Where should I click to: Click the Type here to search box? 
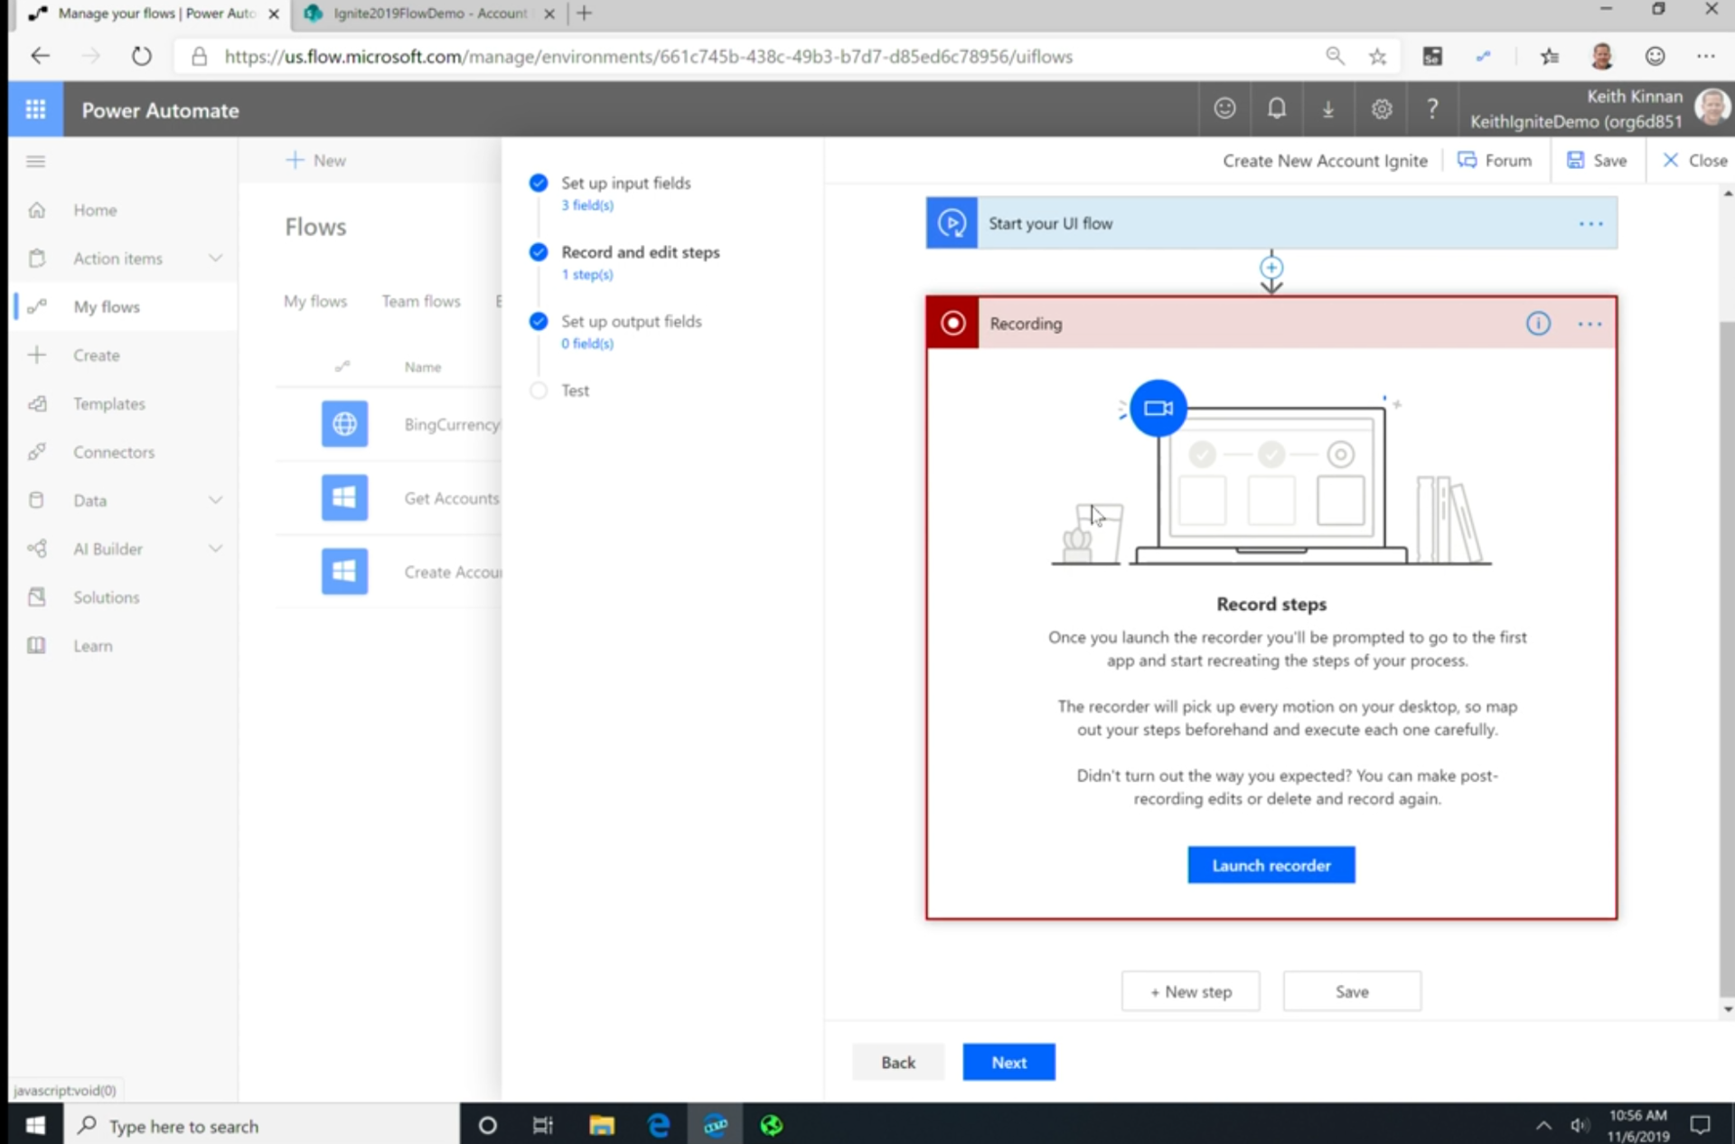click(x=262, y=1125)
